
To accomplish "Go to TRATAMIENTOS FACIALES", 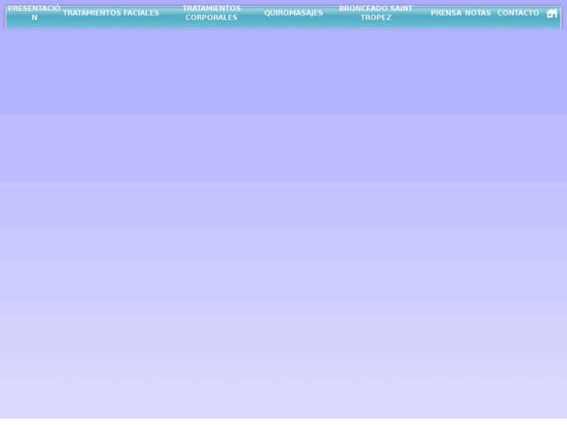I will (111, 13).
